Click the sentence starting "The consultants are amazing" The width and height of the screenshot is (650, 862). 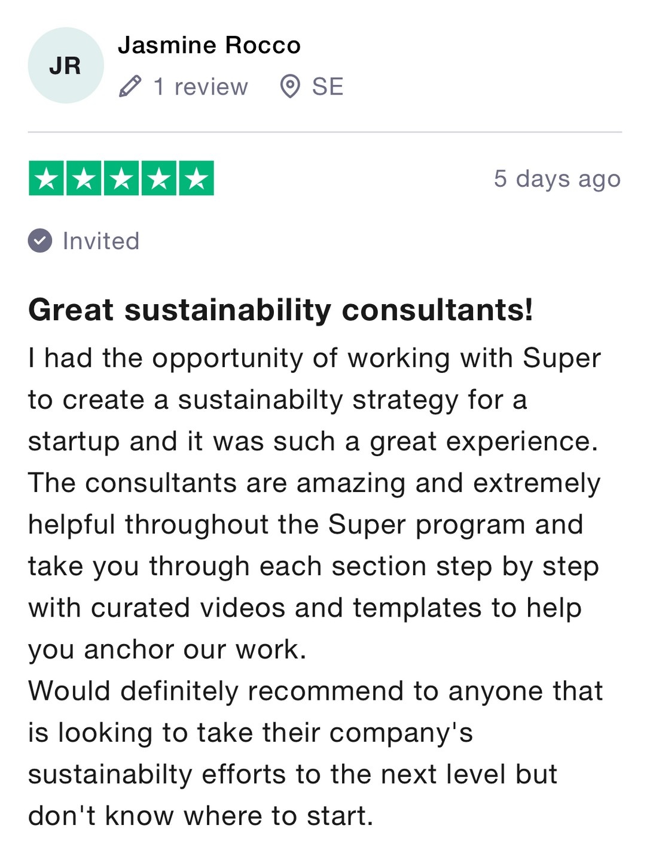(x=314, y=483)
